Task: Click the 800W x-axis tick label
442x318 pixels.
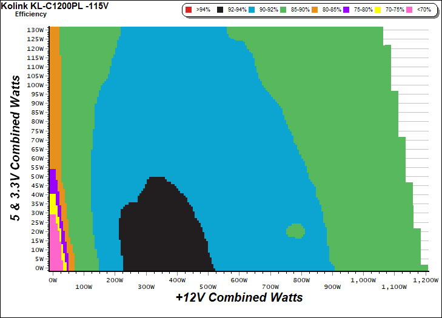Action: 301,280
